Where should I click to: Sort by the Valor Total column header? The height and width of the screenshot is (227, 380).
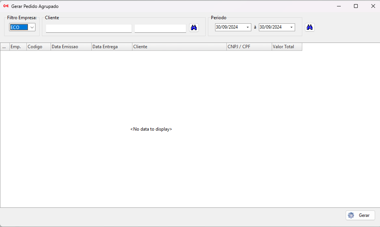click(x=287, y=47)
